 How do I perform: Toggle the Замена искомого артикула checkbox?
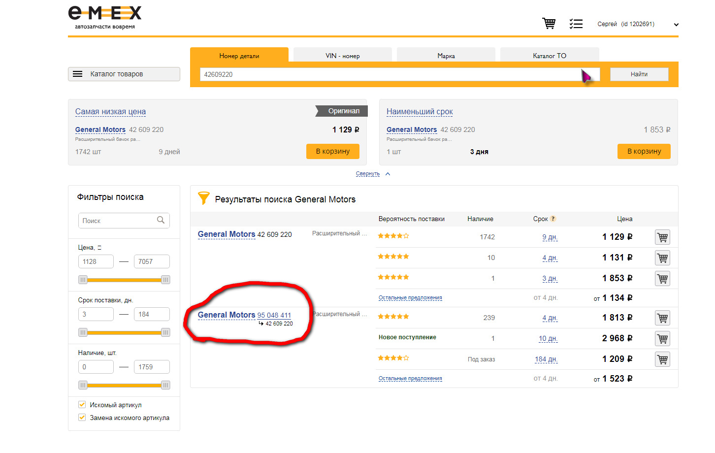click(82, 418)
